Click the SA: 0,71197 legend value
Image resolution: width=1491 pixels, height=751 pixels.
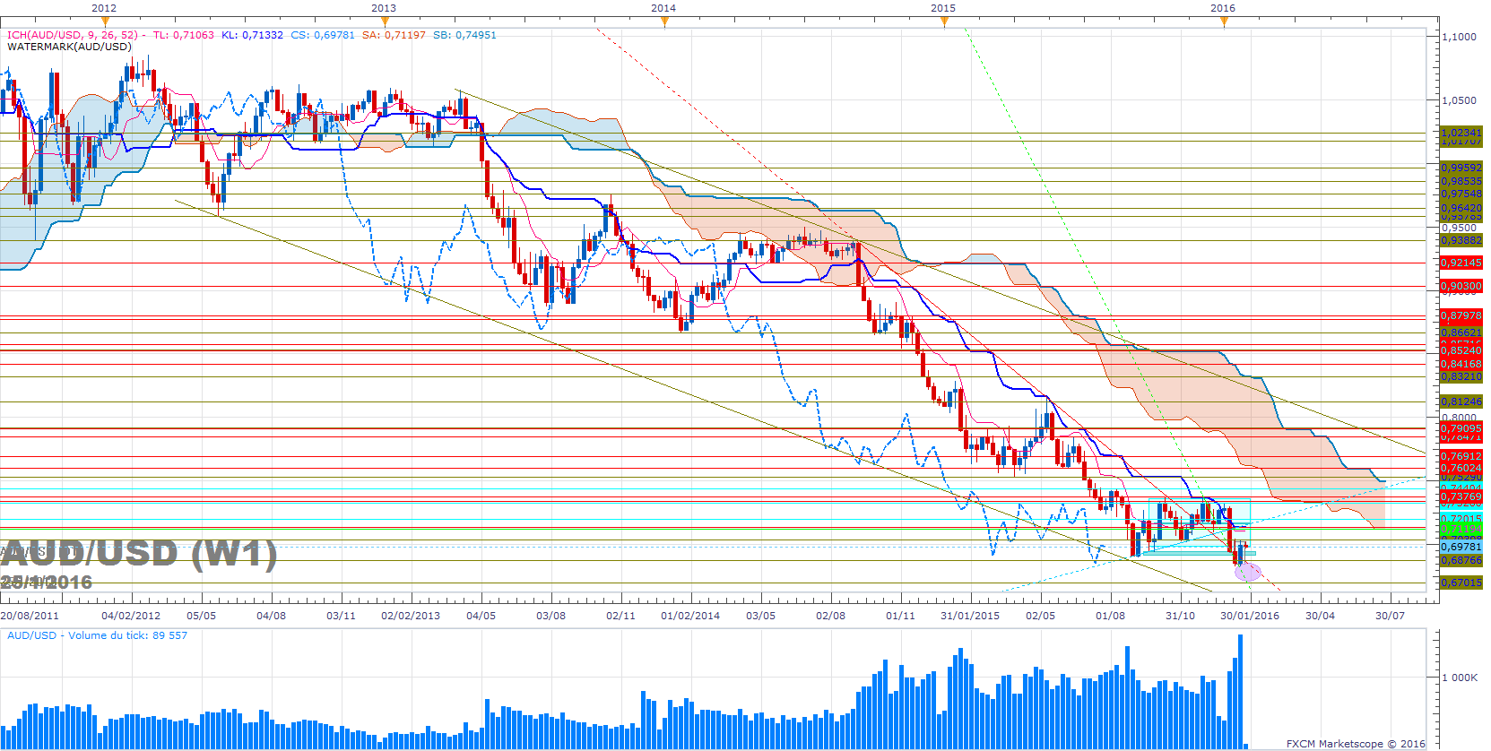[394, 35]
